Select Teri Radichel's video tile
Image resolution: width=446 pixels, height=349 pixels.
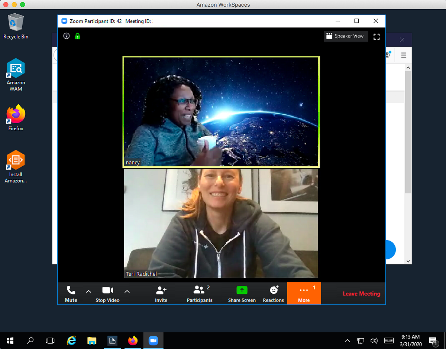(221, 223)
